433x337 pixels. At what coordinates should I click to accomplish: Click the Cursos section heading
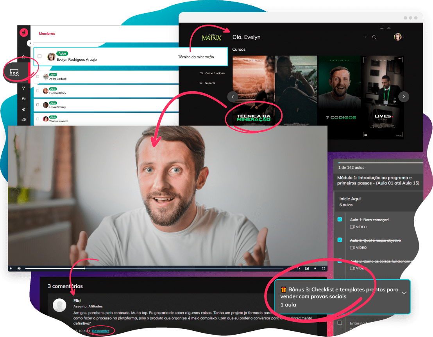(x=239, y=49)
